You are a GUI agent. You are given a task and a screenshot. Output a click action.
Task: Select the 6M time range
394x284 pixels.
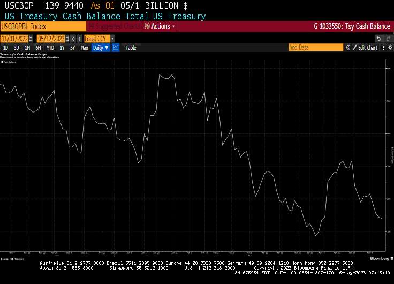[38, 48]
